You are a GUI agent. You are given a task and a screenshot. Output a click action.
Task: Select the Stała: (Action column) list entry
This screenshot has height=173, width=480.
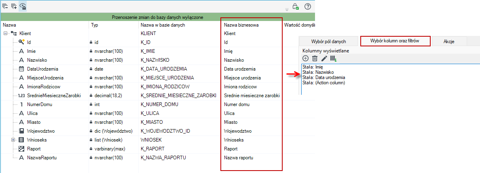pos(324,83)
